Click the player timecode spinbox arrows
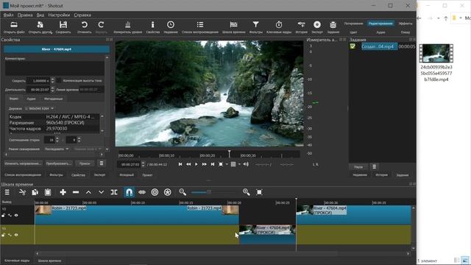 click(143, 164)
